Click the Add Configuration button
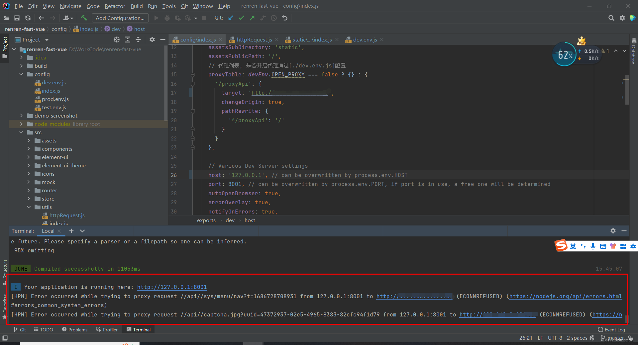Viewport: 638px width, 345px height. (x=120, y=18)
